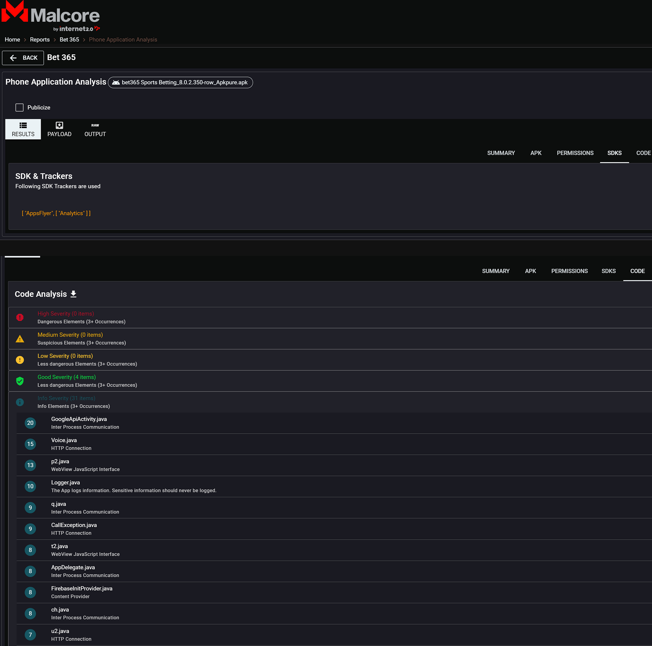The image size is (652, 646).
Task: Select the upper SDKS tab
Action: click(614, 153)
